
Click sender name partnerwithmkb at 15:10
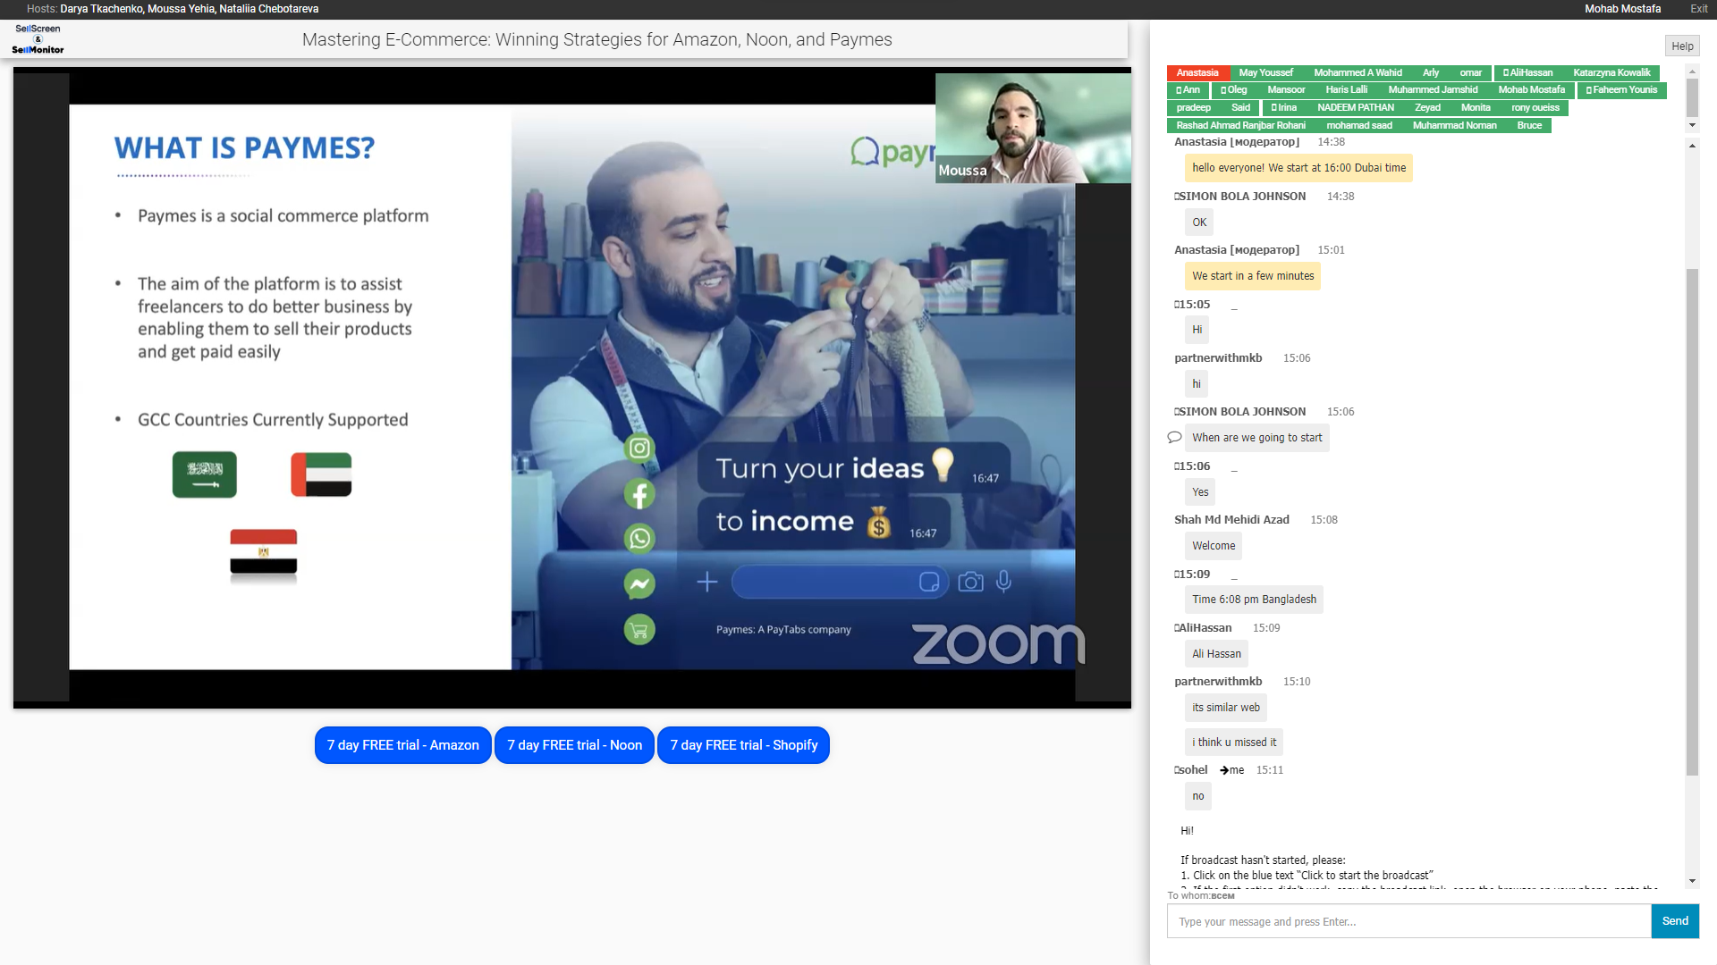click(1218, 682)
